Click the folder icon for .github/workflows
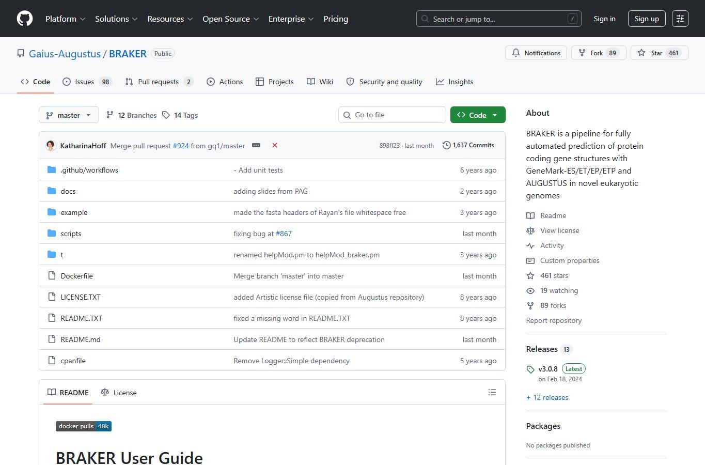Screen dimensions: 705x465 52,169
